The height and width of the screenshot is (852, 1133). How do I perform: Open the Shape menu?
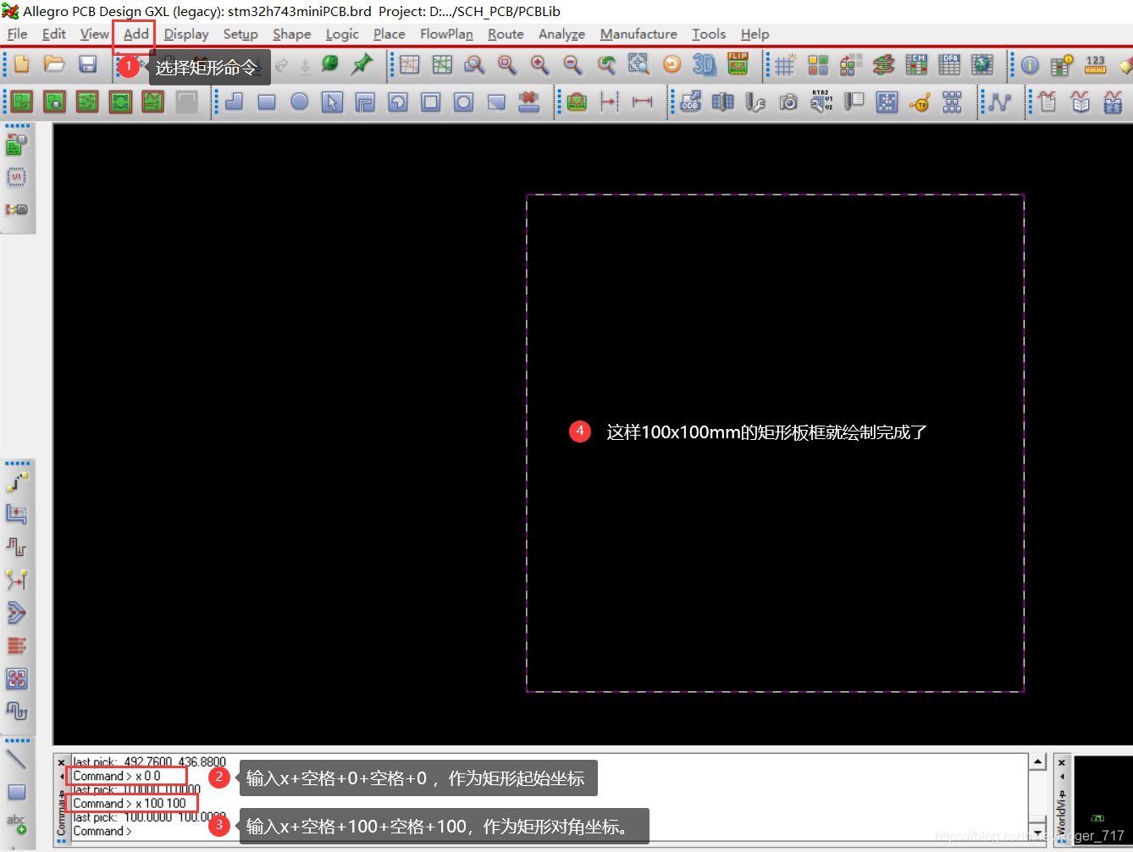pyautogui.click(x=291, y=34)
